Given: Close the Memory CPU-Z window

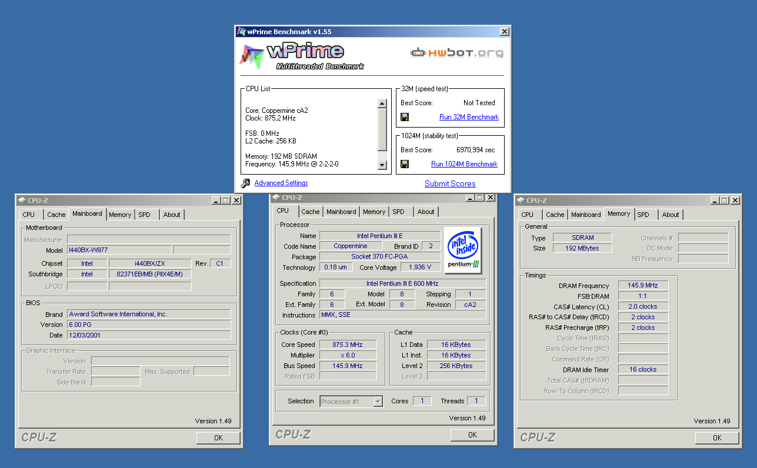Looking at the screenshot, I should pos(735,200).
